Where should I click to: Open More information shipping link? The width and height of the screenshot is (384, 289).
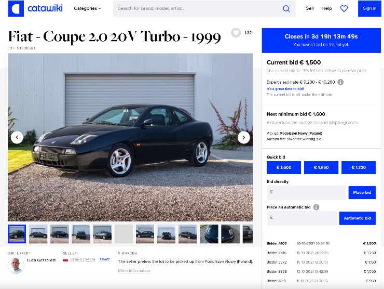[x=134, y=271]
